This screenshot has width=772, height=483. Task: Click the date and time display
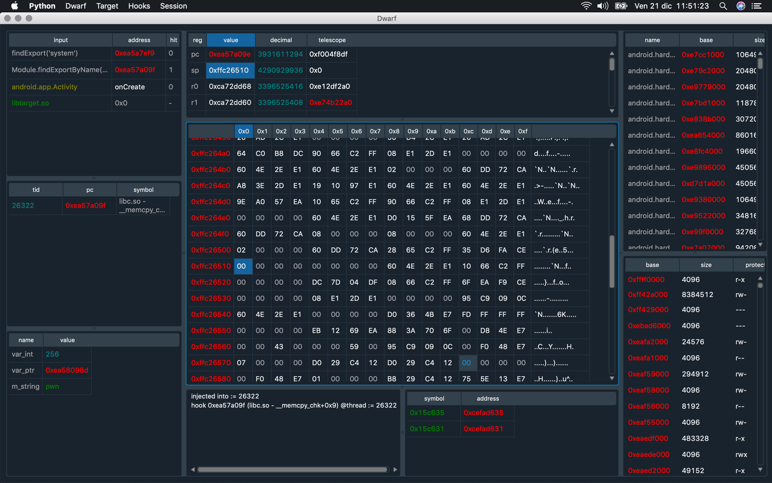click(x=671, y=6)
